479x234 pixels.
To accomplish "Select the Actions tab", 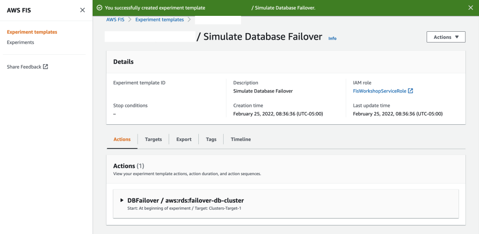I will (122, 140).
